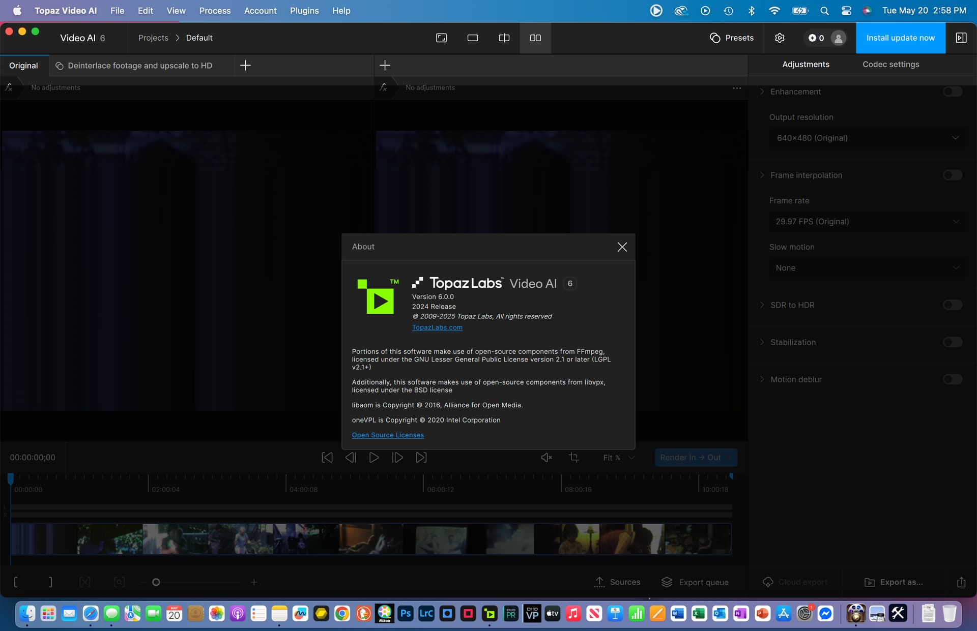The width and height of the screenshot is (977, 631).
Task: Step forward one frame
Action: (x=397, y=458)
